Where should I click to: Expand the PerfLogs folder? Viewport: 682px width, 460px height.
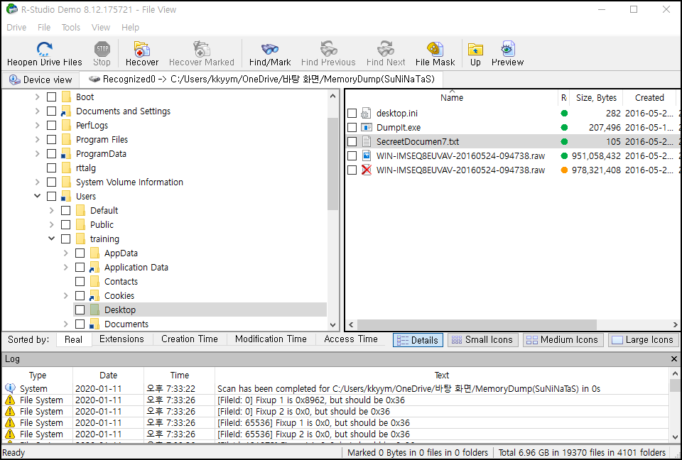(x=38, y=125)
